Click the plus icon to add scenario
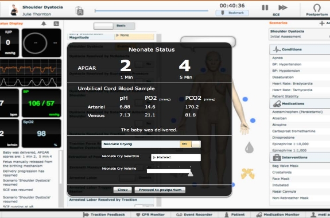 click(322, 23)
